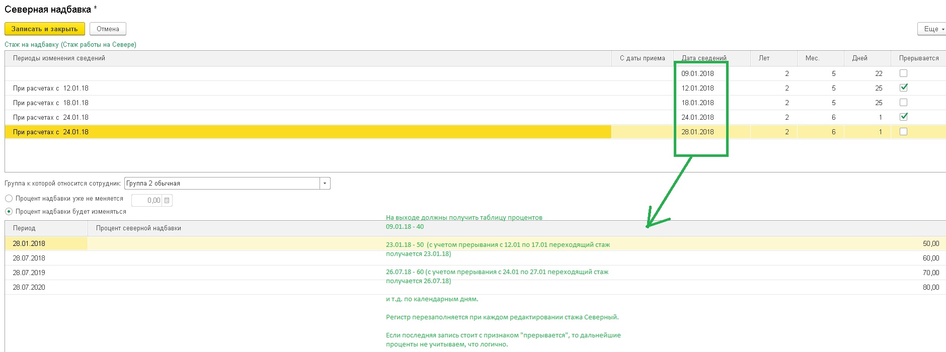Open the 'Еще' menu
The width and height of the screenshot is (946, 352).
(931, 29)
